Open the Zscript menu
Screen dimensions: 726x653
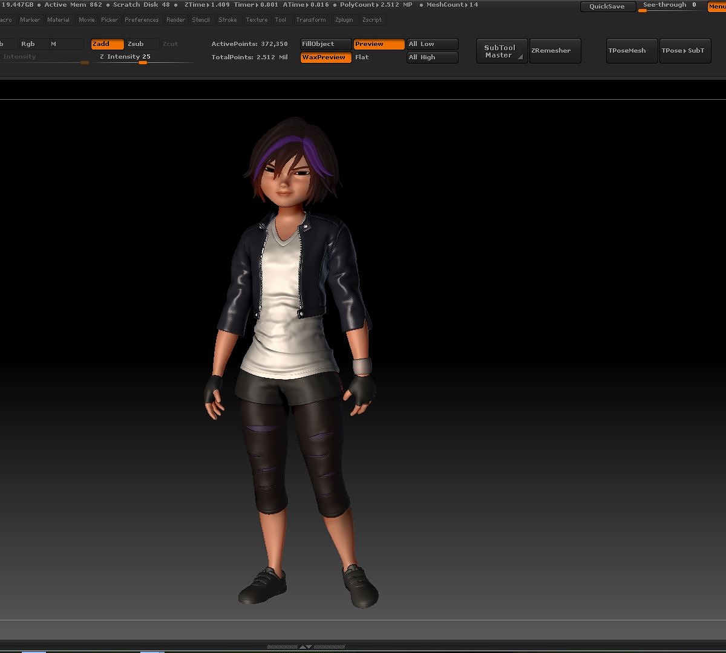[371, 20]
